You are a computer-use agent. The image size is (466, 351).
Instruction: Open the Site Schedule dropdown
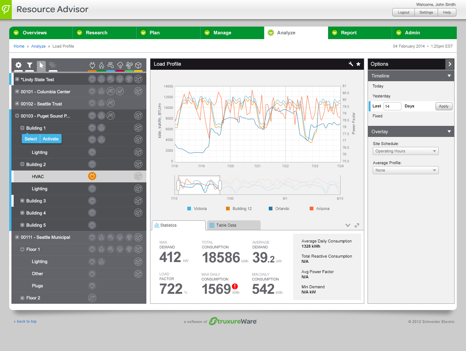tap(406, 151)
